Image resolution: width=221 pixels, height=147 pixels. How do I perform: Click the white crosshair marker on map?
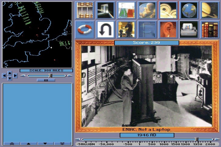51,48
